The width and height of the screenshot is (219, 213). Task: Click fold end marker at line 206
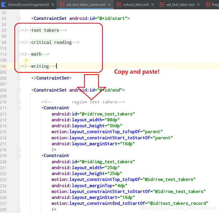[x=19, y=78]
